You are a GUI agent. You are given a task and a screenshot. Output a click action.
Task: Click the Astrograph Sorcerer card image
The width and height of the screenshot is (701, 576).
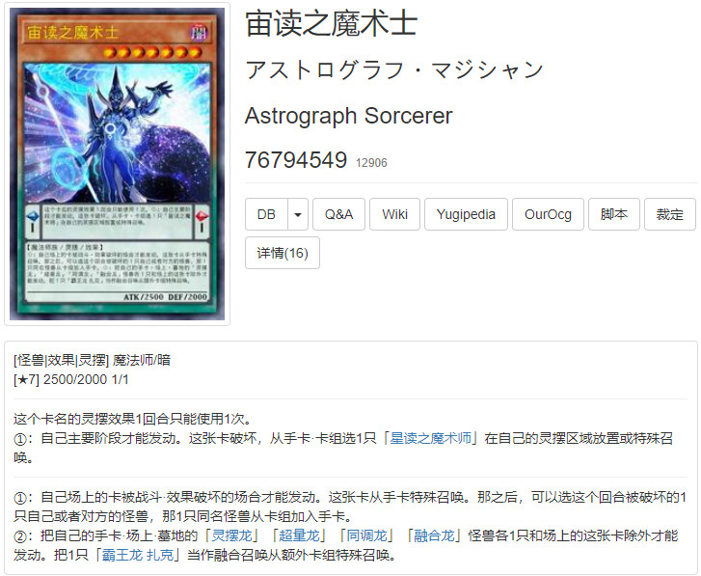pyautogui.click(x=117, y=164)
